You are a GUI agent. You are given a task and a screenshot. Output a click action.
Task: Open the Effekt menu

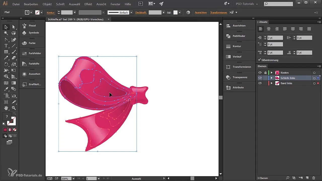coord(88,4)
